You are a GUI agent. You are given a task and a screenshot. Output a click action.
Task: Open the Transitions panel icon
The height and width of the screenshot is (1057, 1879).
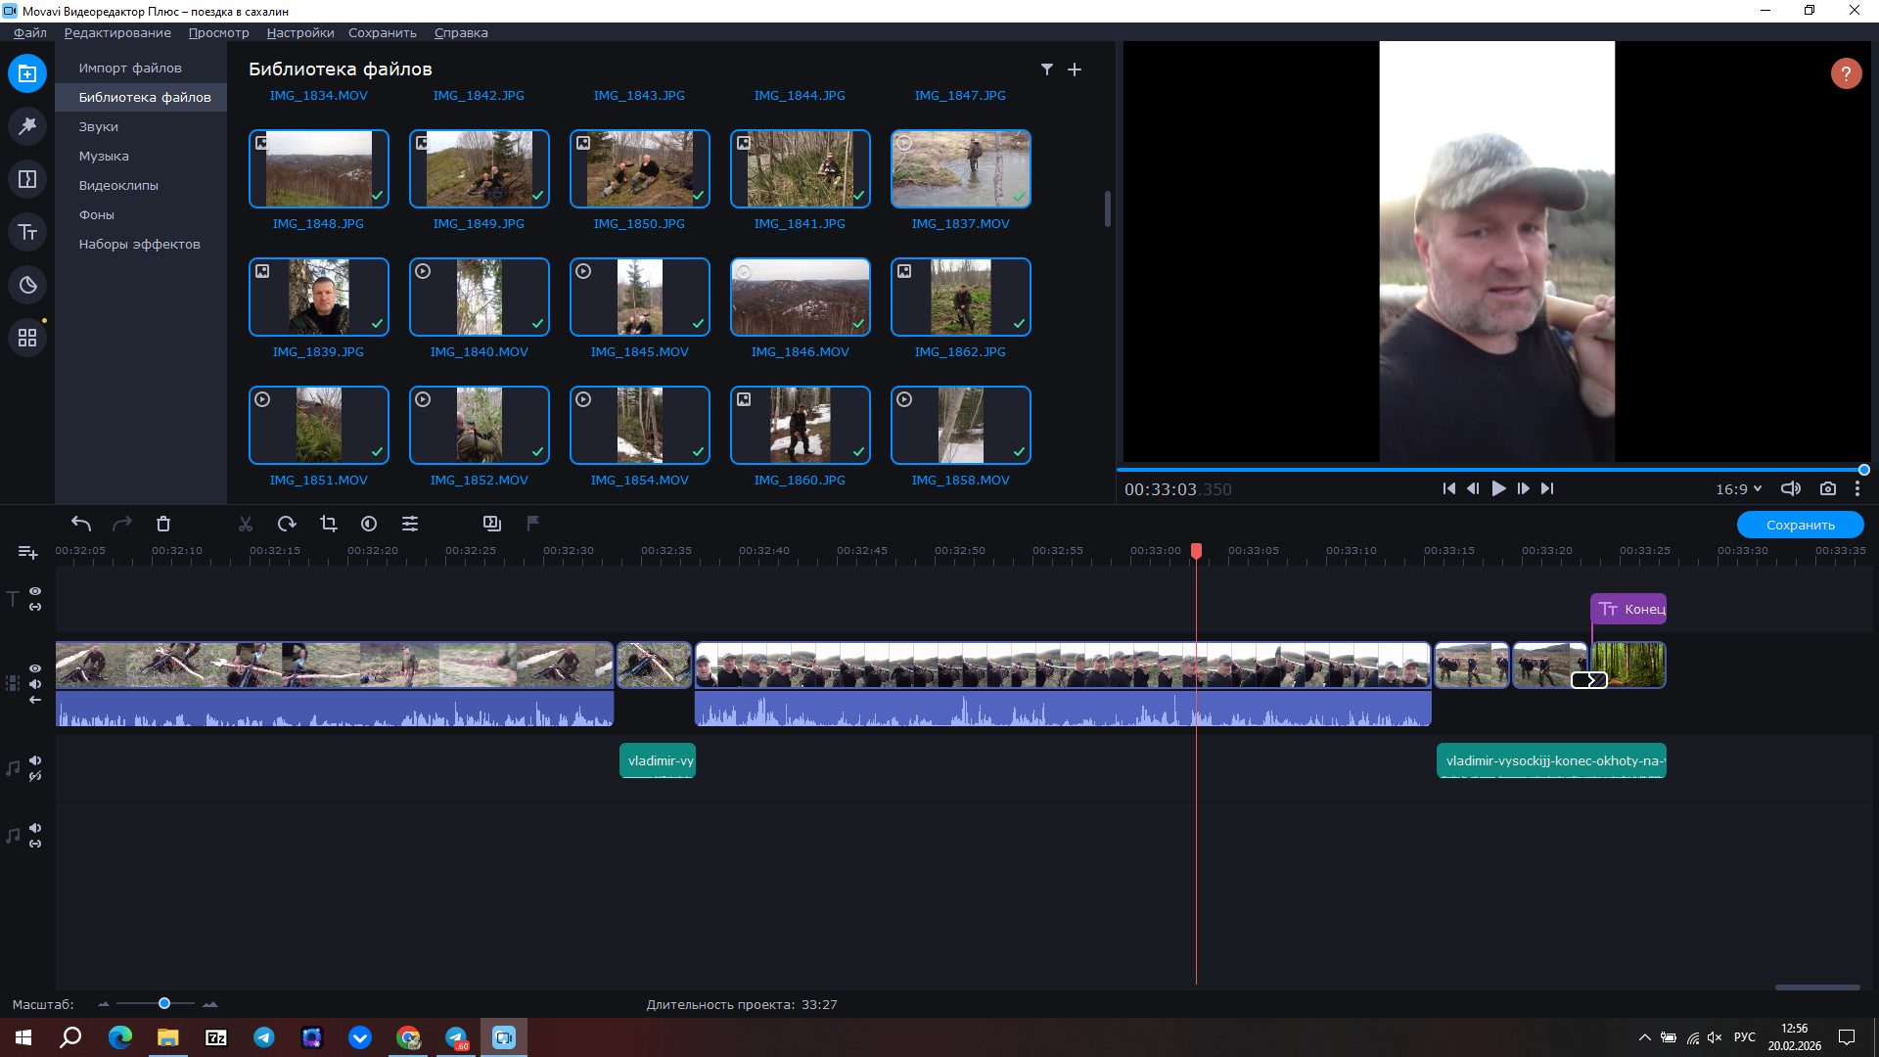click(x=27, y=179)
